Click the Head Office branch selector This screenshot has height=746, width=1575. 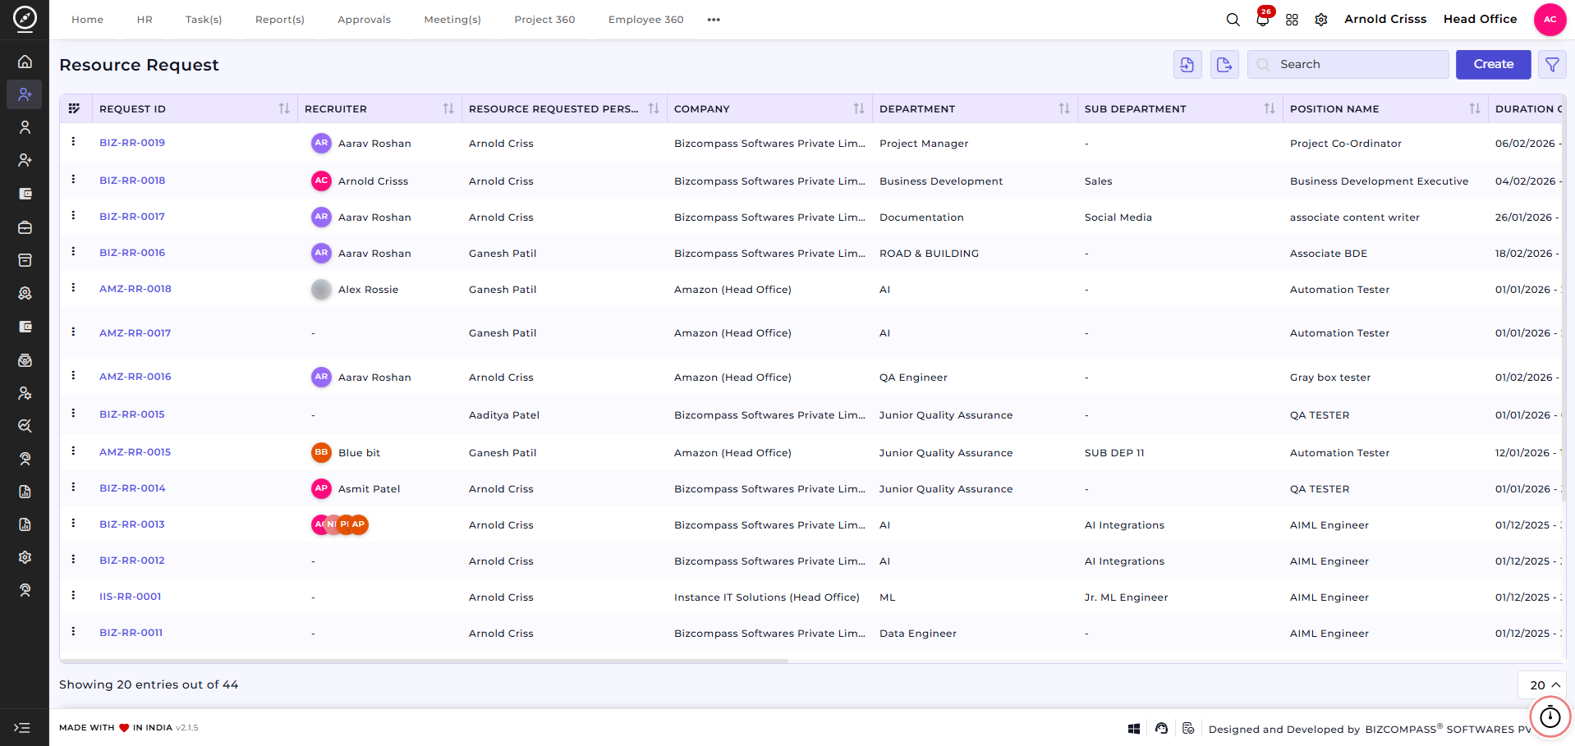tap(1480, 19)
